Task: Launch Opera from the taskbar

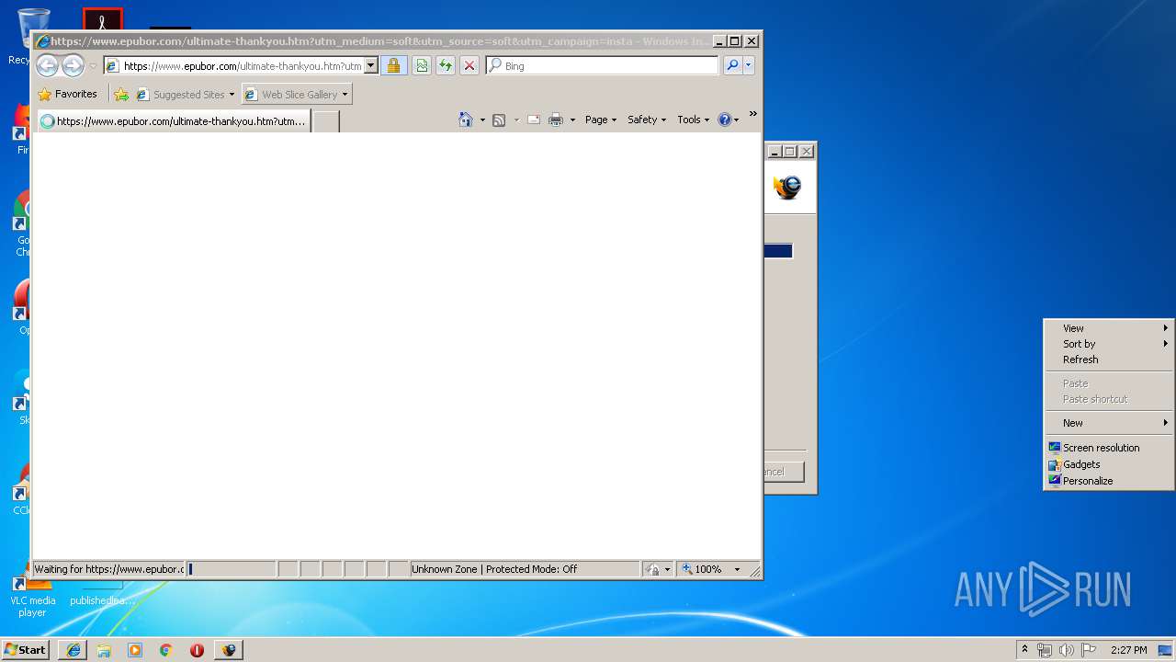Action: click(197, 650)
